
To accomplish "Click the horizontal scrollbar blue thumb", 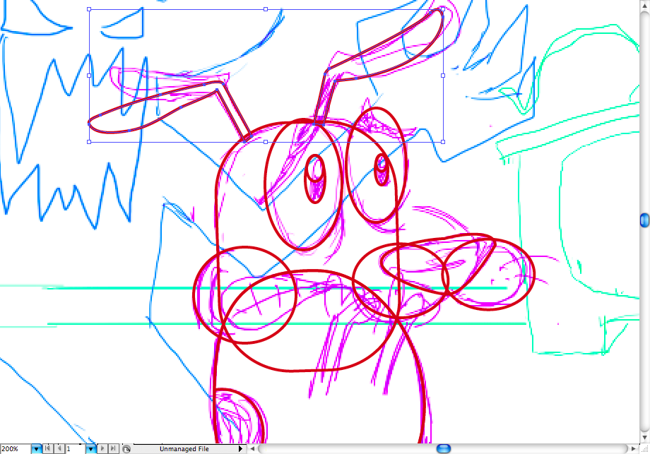I will click(444, 448).
